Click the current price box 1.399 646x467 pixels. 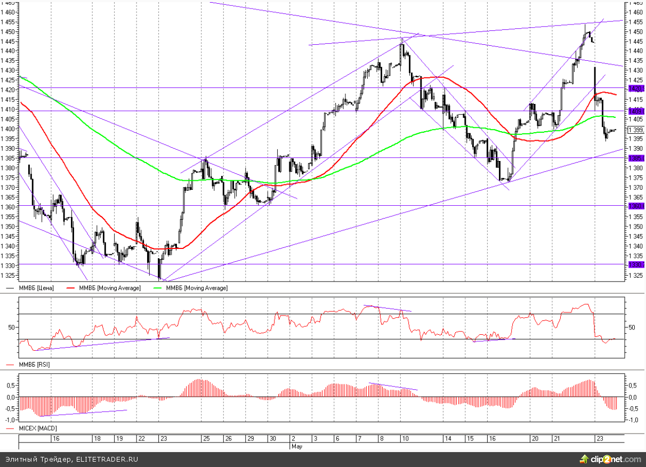[635, 130]
